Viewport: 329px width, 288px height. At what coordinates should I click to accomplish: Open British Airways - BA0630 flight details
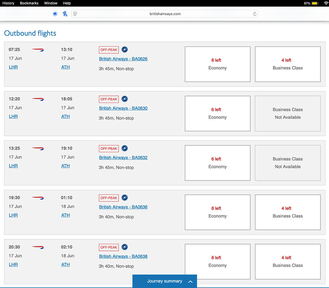coord(123,108)
